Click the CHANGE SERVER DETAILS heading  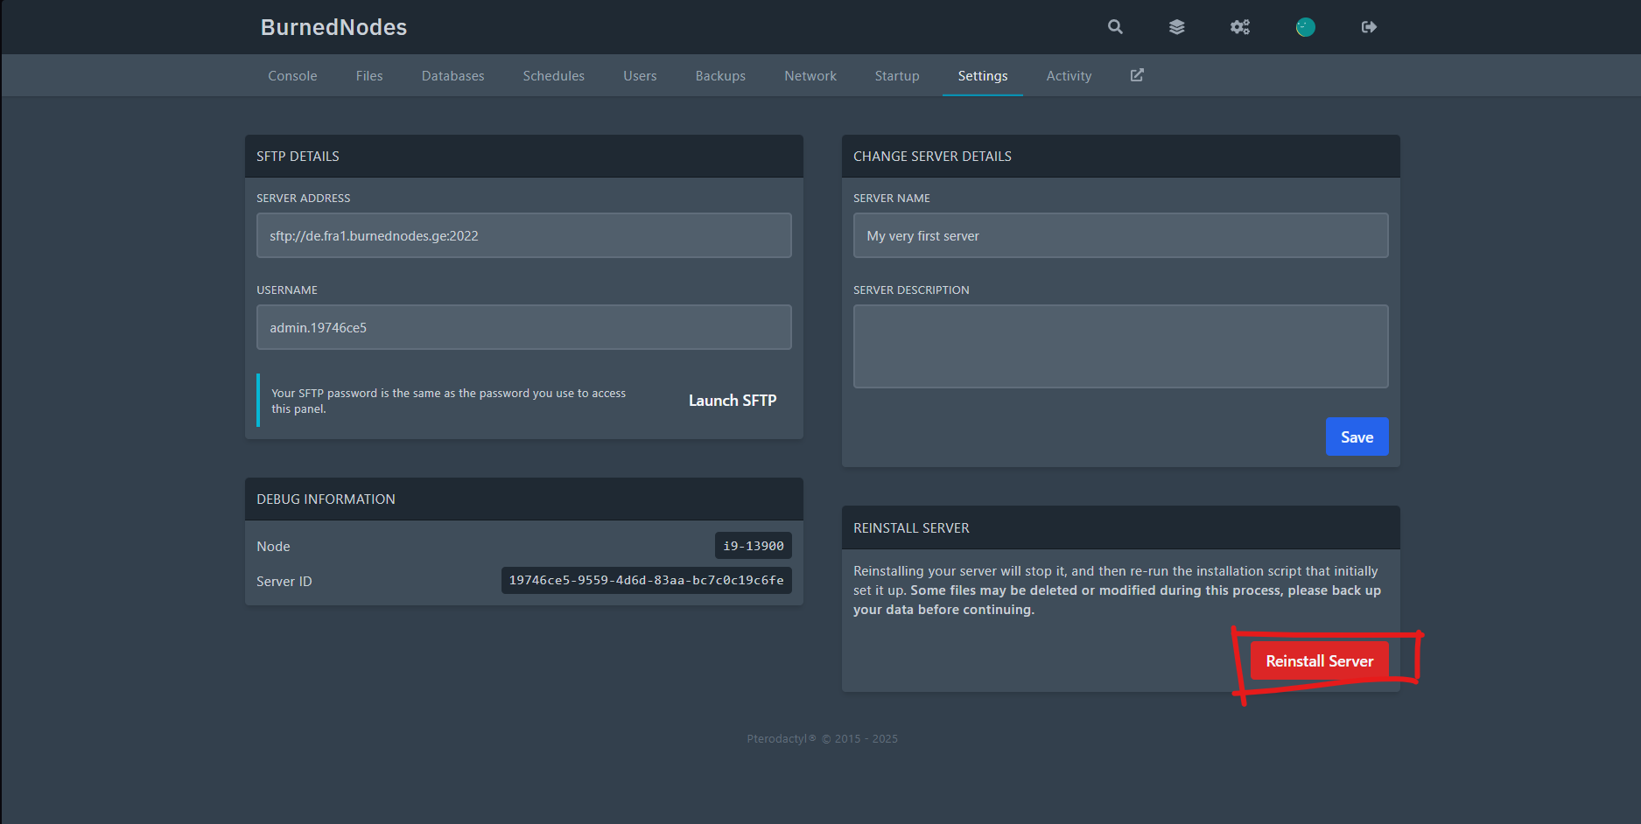pos(932,157)
